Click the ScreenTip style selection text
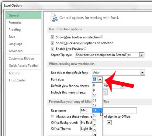This screenshot has width=152, height=136. tap(103, 55)
